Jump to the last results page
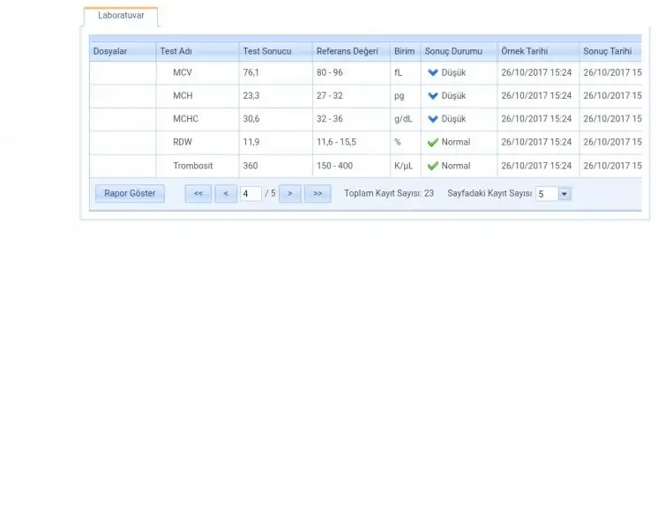658x529 pixels. tap(318, 194)
